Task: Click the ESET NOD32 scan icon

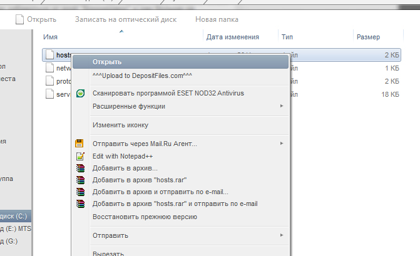Action: [x=79, y=94]
